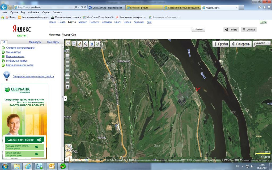Switch to the Мужской форум tab
The height and width of the screenshot is (170, 272).
click(144, 8)
